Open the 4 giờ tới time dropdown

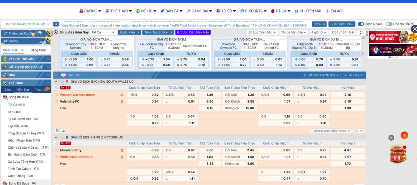point(319,32)
